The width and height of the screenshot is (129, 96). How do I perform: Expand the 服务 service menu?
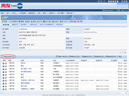(45, 13)
